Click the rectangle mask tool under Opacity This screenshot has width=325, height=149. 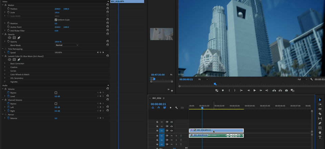14,38
